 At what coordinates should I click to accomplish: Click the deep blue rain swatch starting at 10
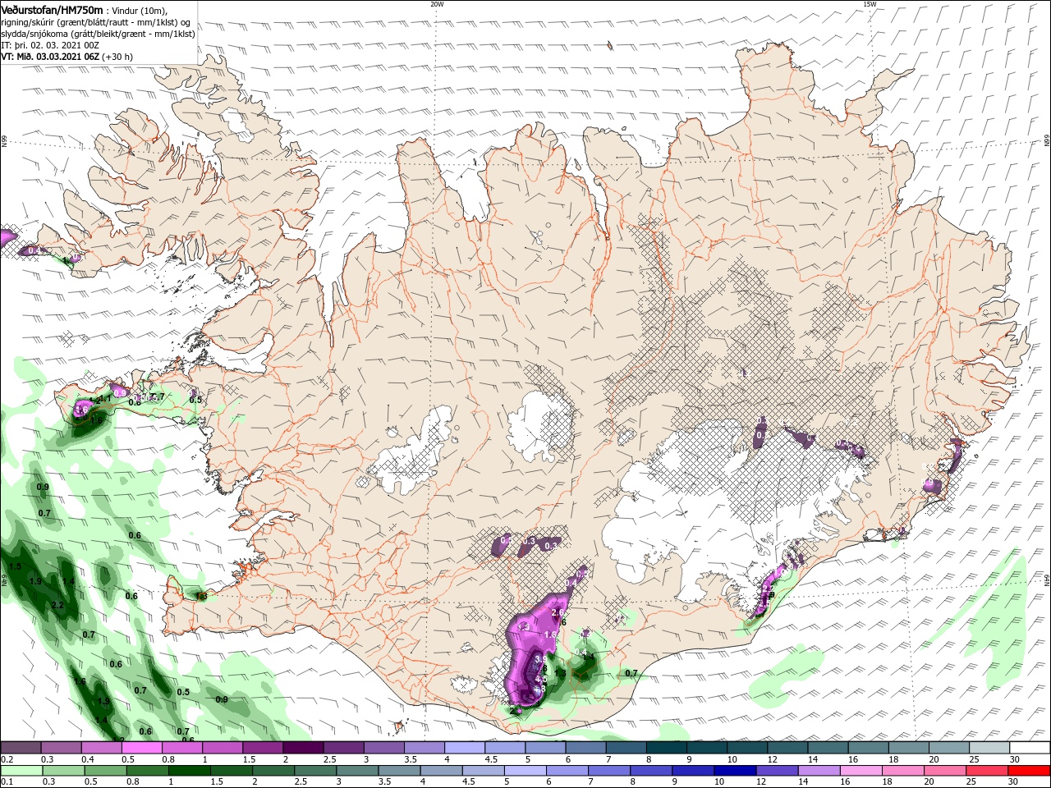pos(736,771)
